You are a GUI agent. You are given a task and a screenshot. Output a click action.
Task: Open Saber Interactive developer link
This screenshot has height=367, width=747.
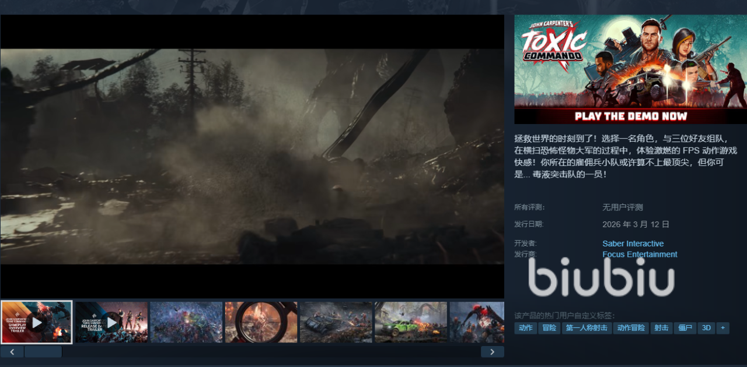pos(633,244)
